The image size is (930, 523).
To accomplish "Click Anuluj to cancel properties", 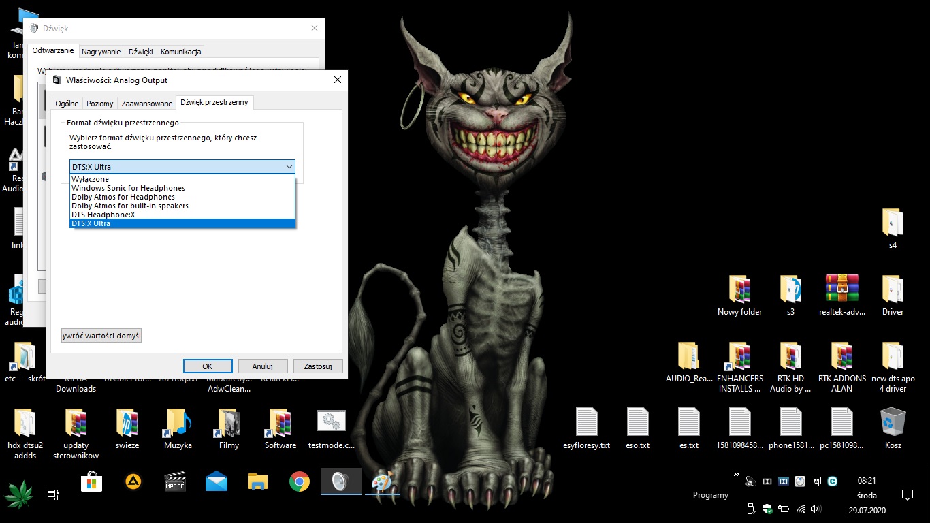I will (x=262, y=366).
